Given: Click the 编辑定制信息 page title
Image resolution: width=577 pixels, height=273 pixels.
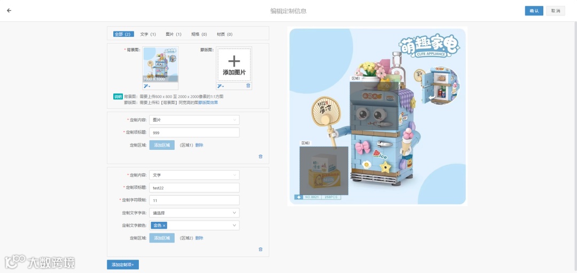Looking at the screenshot, I should click(x=288, y=11).
